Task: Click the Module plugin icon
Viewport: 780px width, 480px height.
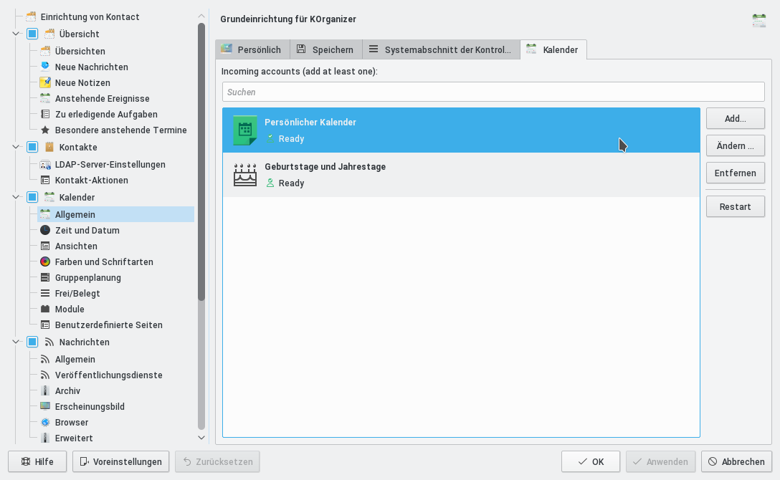Action: 45,309
